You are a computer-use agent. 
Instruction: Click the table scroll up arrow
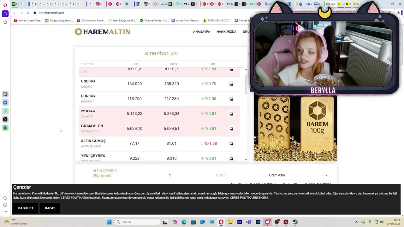pos(246,69)
